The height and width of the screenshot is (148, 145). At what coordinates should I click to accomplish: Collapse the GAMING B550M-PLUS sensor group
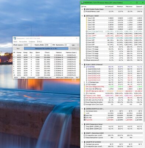[x=82, y=109]
